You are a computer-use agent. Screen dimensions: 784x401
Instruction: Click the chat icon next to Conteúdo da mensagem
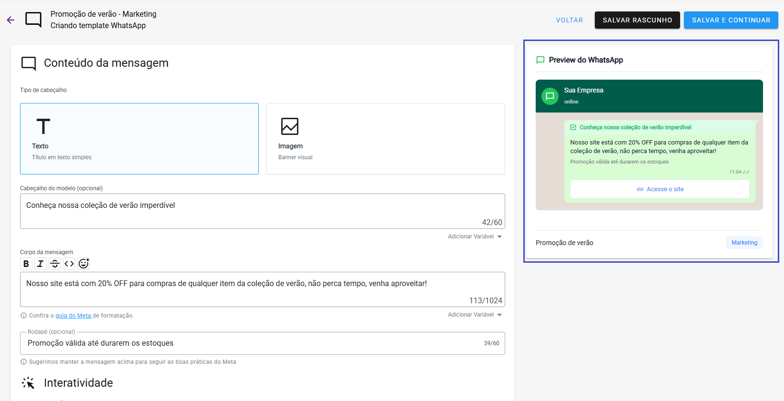(x=29, y=63)
